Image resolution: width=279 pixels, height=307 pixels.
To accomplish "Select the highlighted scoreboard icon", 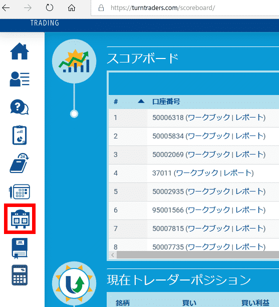I will [x=20, y=218].
